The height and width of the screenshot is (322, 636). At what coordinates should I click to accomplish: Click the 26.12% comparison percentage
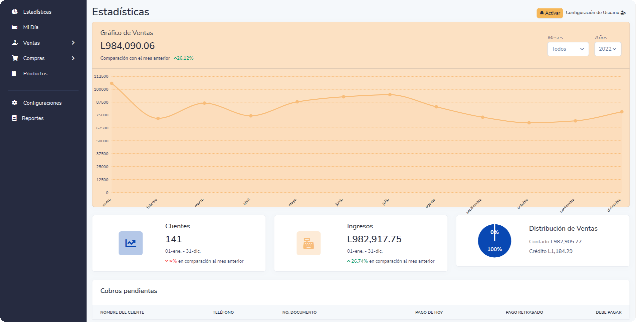[185, 58]
